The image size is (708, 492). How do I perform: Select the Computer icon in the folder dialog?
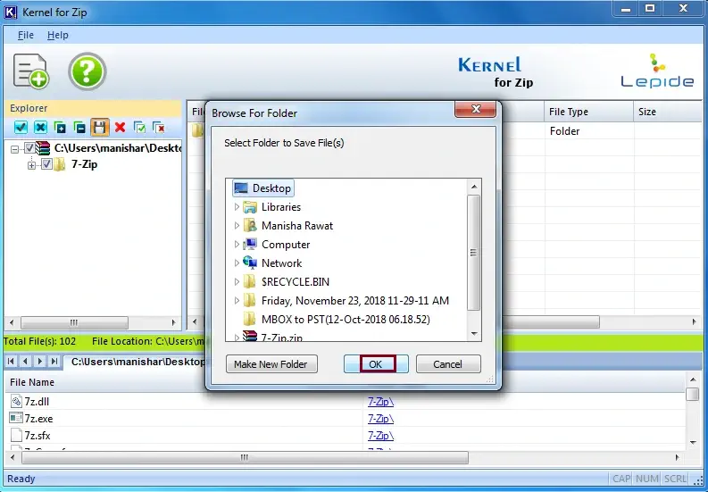(250, 245)
